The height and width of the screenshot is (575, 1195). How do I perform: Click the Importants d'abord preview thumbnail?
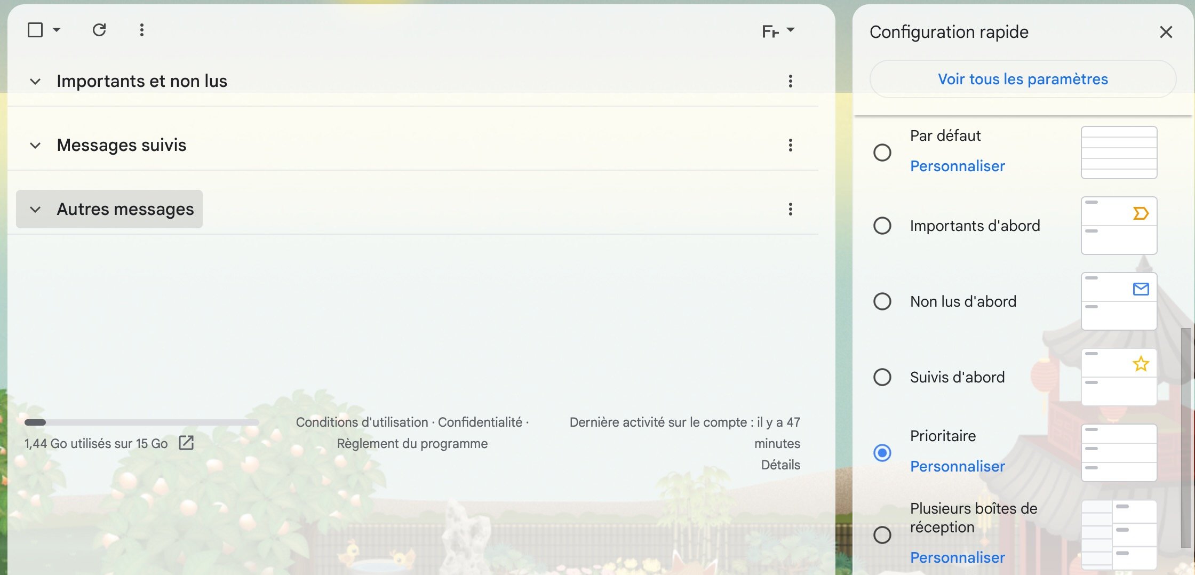tap(1119, 225)
